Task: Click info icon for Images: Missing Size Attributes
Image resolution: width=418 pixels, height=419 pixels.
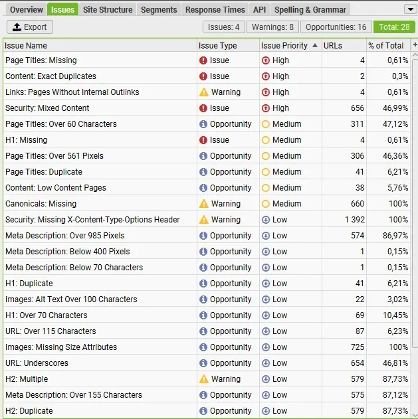Action: pos(203,347)
